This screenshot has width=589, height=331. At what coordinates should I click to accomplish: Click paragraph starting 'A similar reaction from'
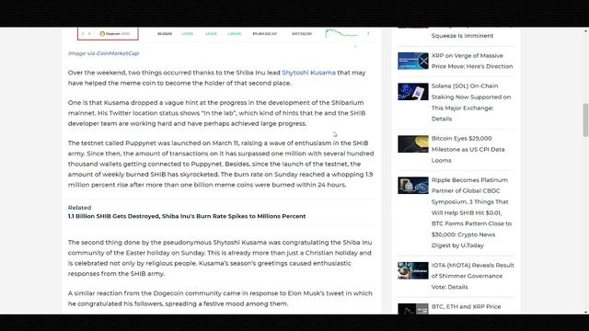[220, 298]
